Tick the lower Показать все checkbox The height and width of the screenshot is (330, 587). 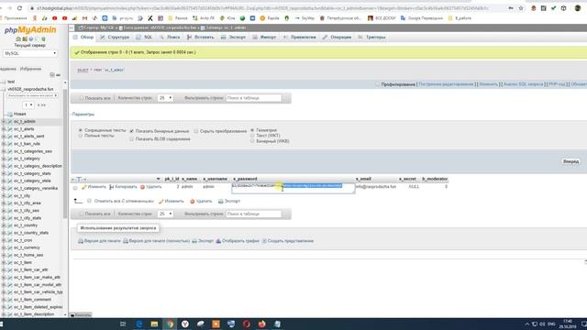tap(81, 214)
